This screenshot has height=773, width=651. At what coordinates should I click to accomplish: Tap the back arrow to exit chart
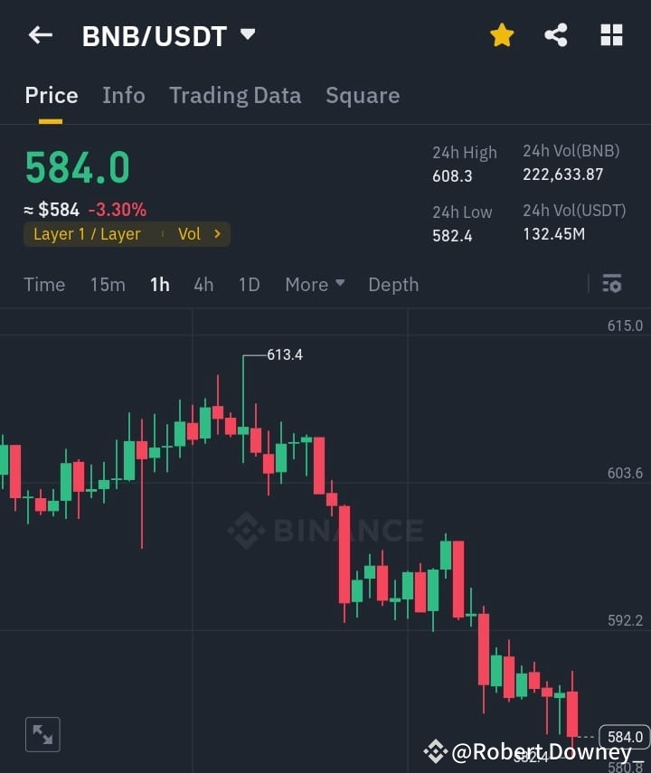(40, 34)
